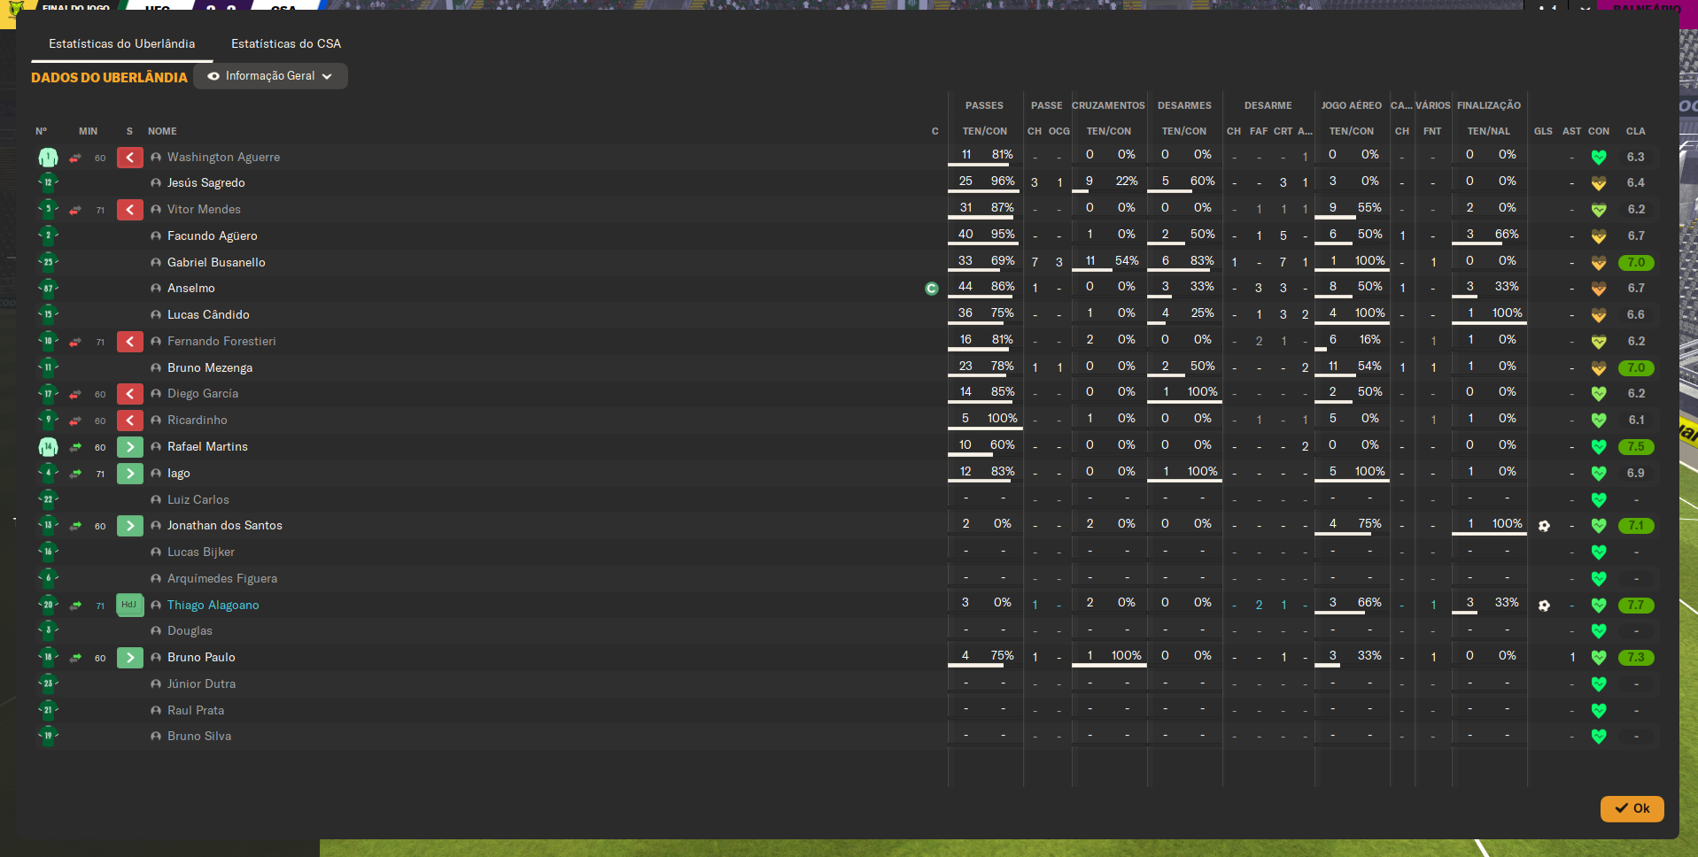
Task: Confirm with the Ok button
Action: pos(1632,808)
